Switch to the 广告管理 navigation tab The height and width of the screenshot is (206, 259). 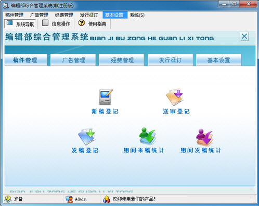pyautogui.click(x=73, y=60)
